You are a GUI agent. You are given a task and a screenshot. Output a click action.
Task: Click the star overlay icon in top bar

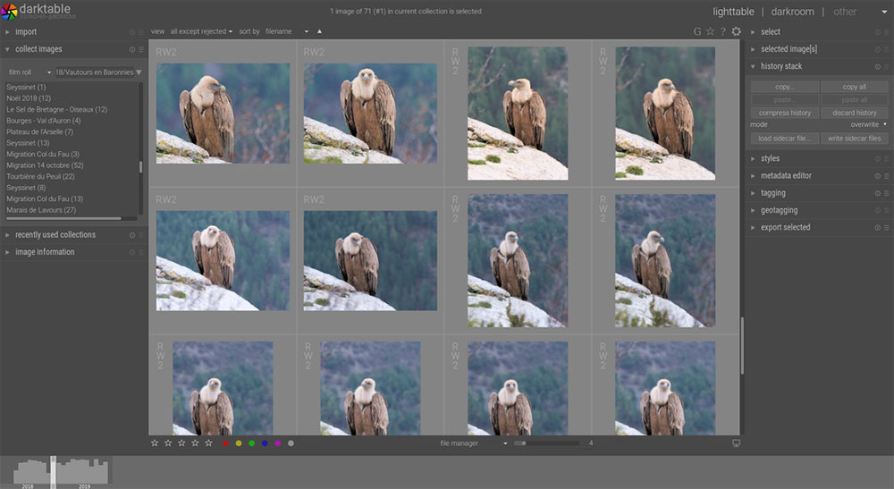pyautogui.click(x=710, y=31)
